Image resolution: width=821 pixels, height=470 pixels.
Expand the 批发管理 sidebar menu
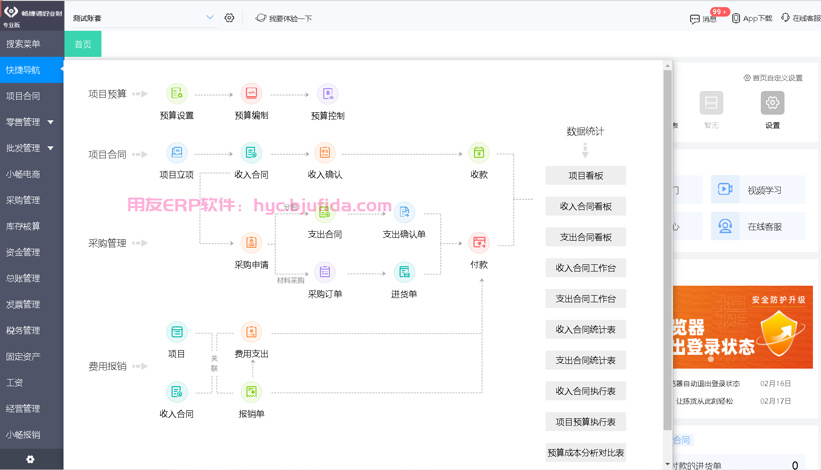pyautogui.click(x=32, y=148)
